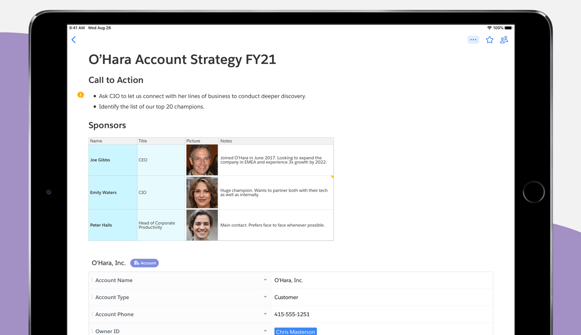This screenshot has width=581, height=335.
Task: Click the battery indicator in status bar
Action: click(508, 28)
